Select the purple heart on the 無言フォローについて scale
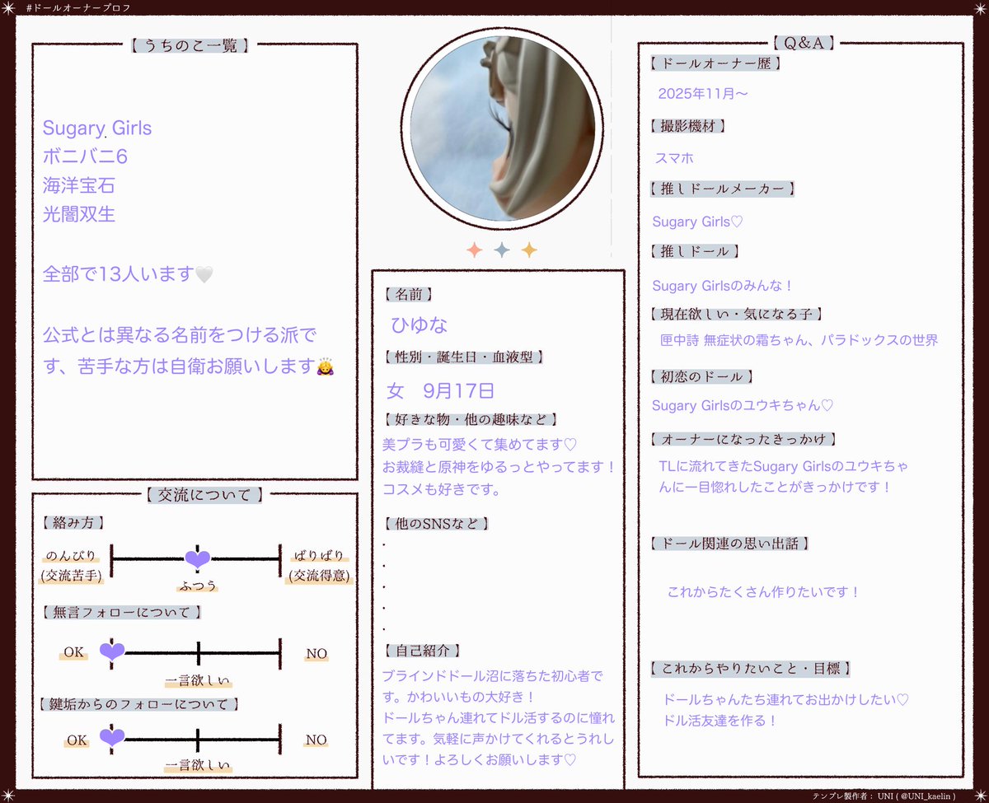Viewport: 989px width, 803px height. [112, 651]
